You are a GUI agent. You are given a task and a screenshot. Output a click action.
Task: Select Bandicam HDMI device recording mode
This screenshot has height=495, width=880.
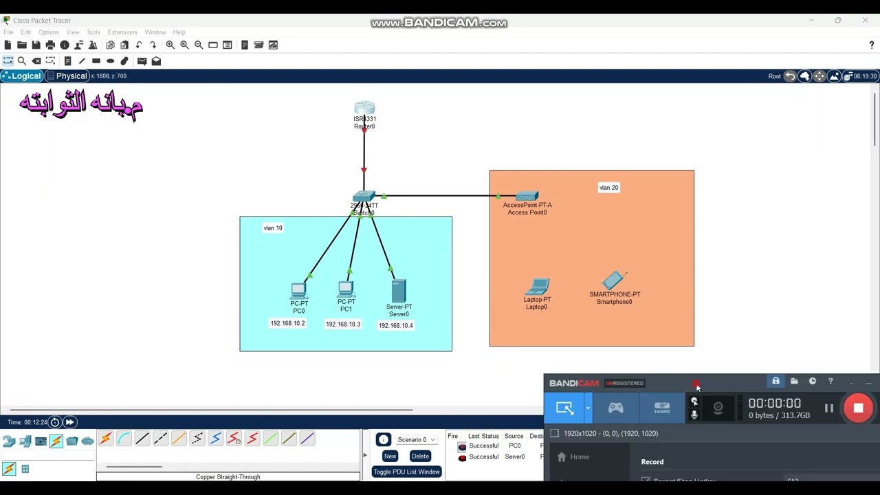pyautogui.click(x=662, y=408)
